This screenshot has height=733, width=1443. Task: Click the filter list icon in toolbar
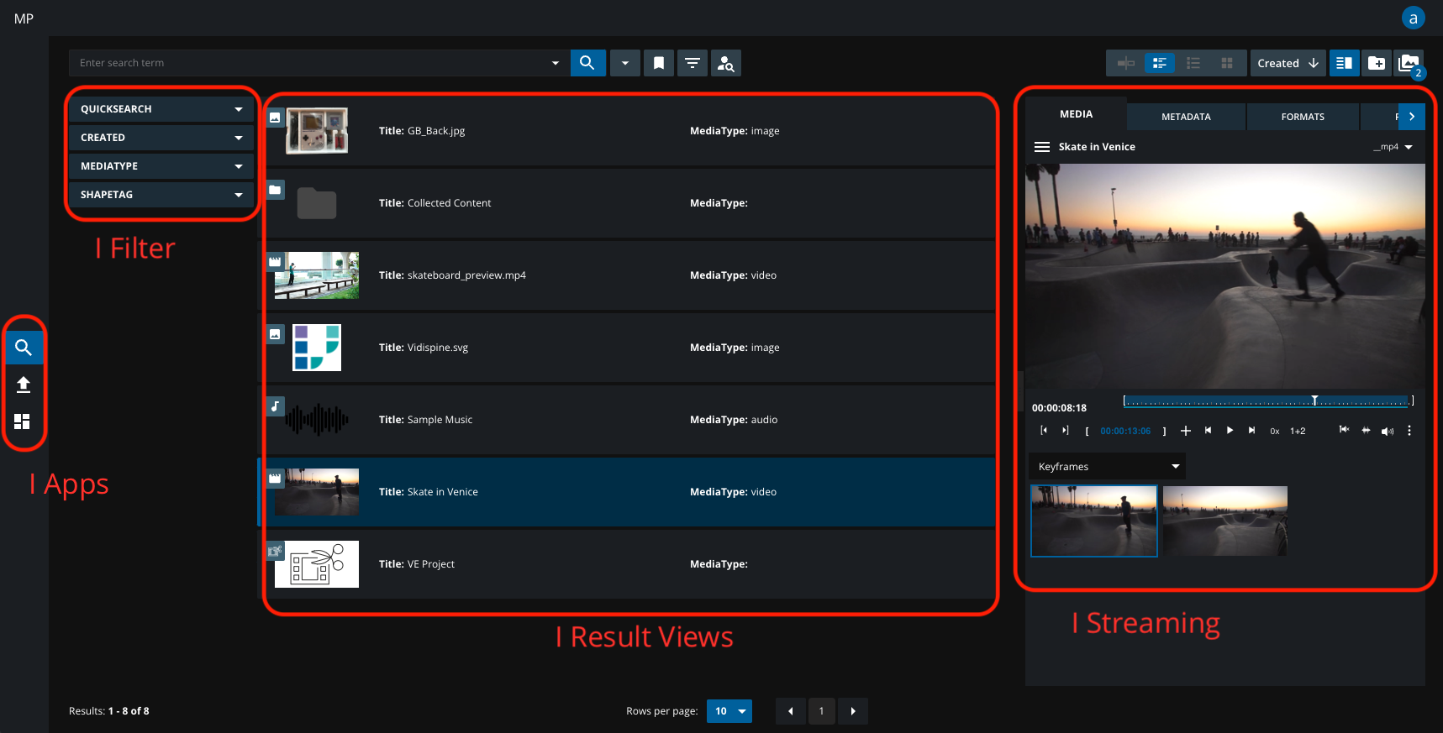[693, 63]
